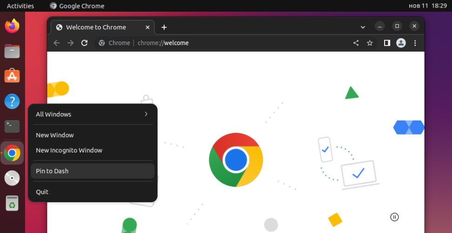Open the Activities overview
Screen dimensions: 452x233
click(x=20, y=6)
